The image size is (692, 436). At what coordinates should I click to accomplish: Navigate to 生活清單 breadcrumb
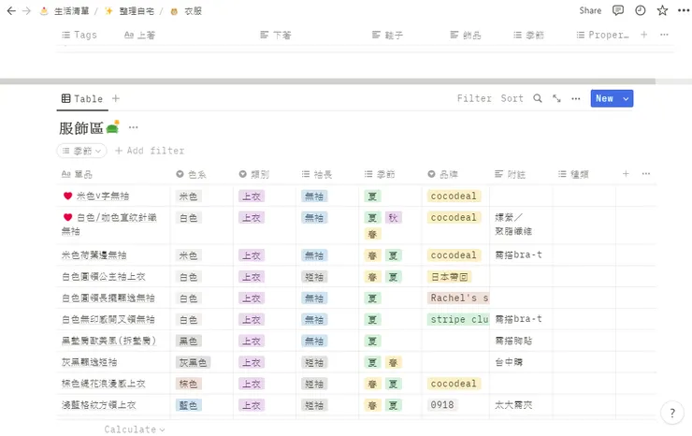pos(71,11)
